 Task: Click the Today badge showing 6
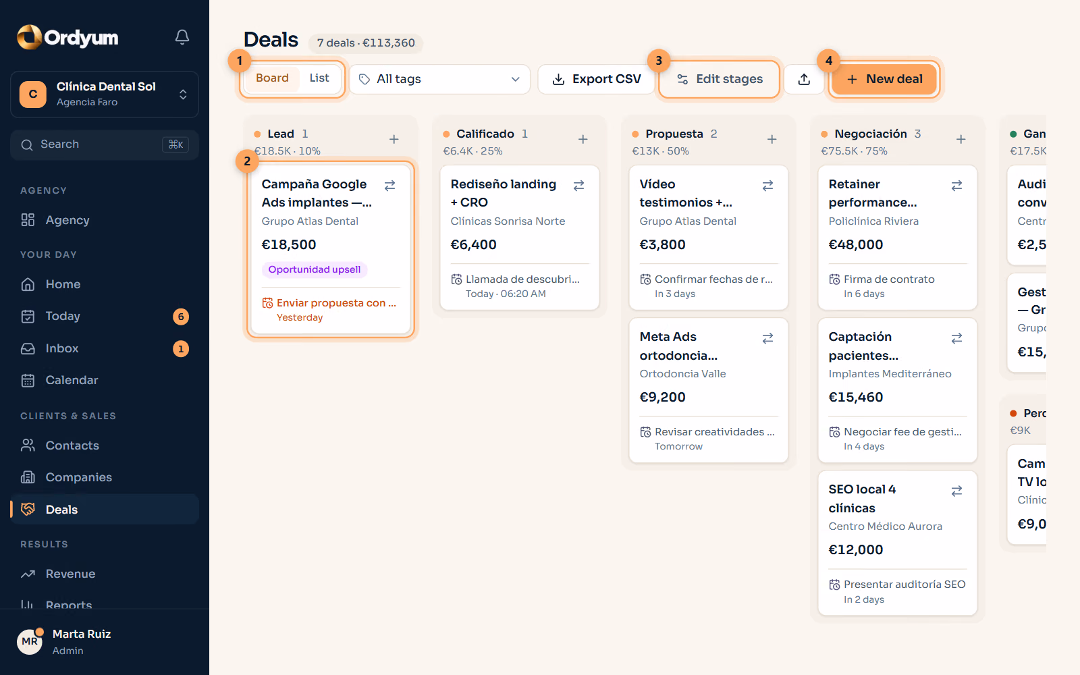pyautogui.click(x=181, y=317)
